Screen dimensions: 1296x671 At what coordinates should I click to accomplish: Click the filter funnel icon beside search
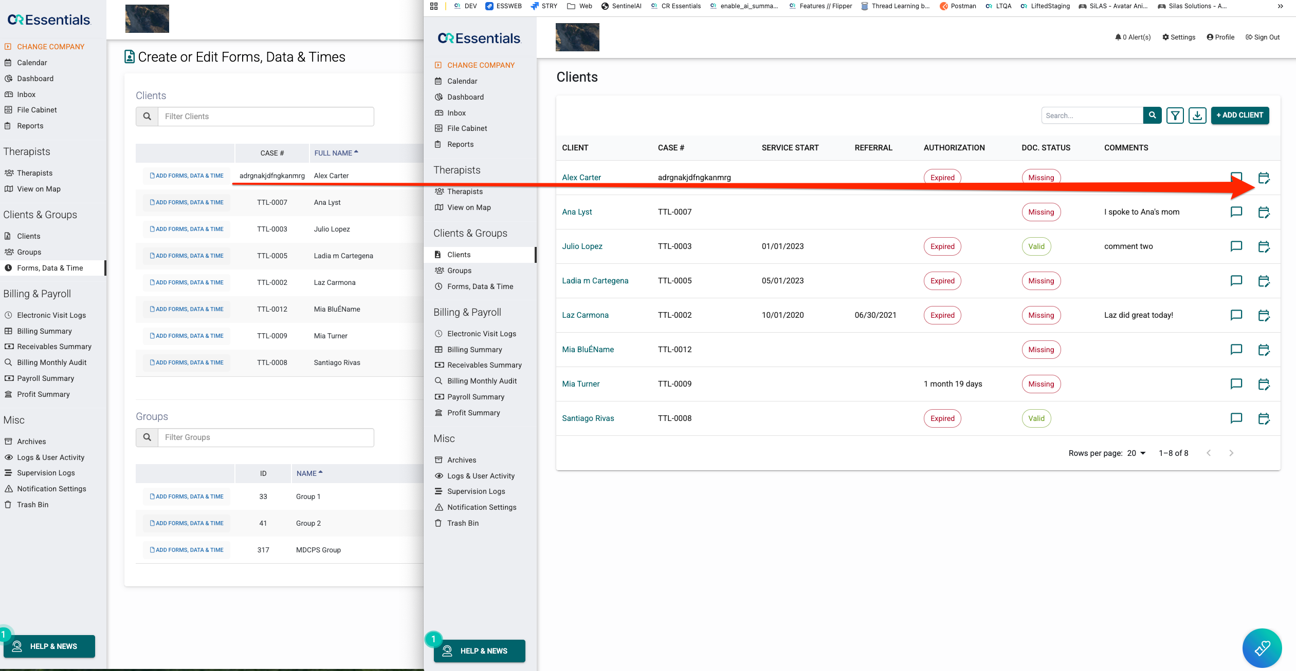click(x=1175, y=116)
